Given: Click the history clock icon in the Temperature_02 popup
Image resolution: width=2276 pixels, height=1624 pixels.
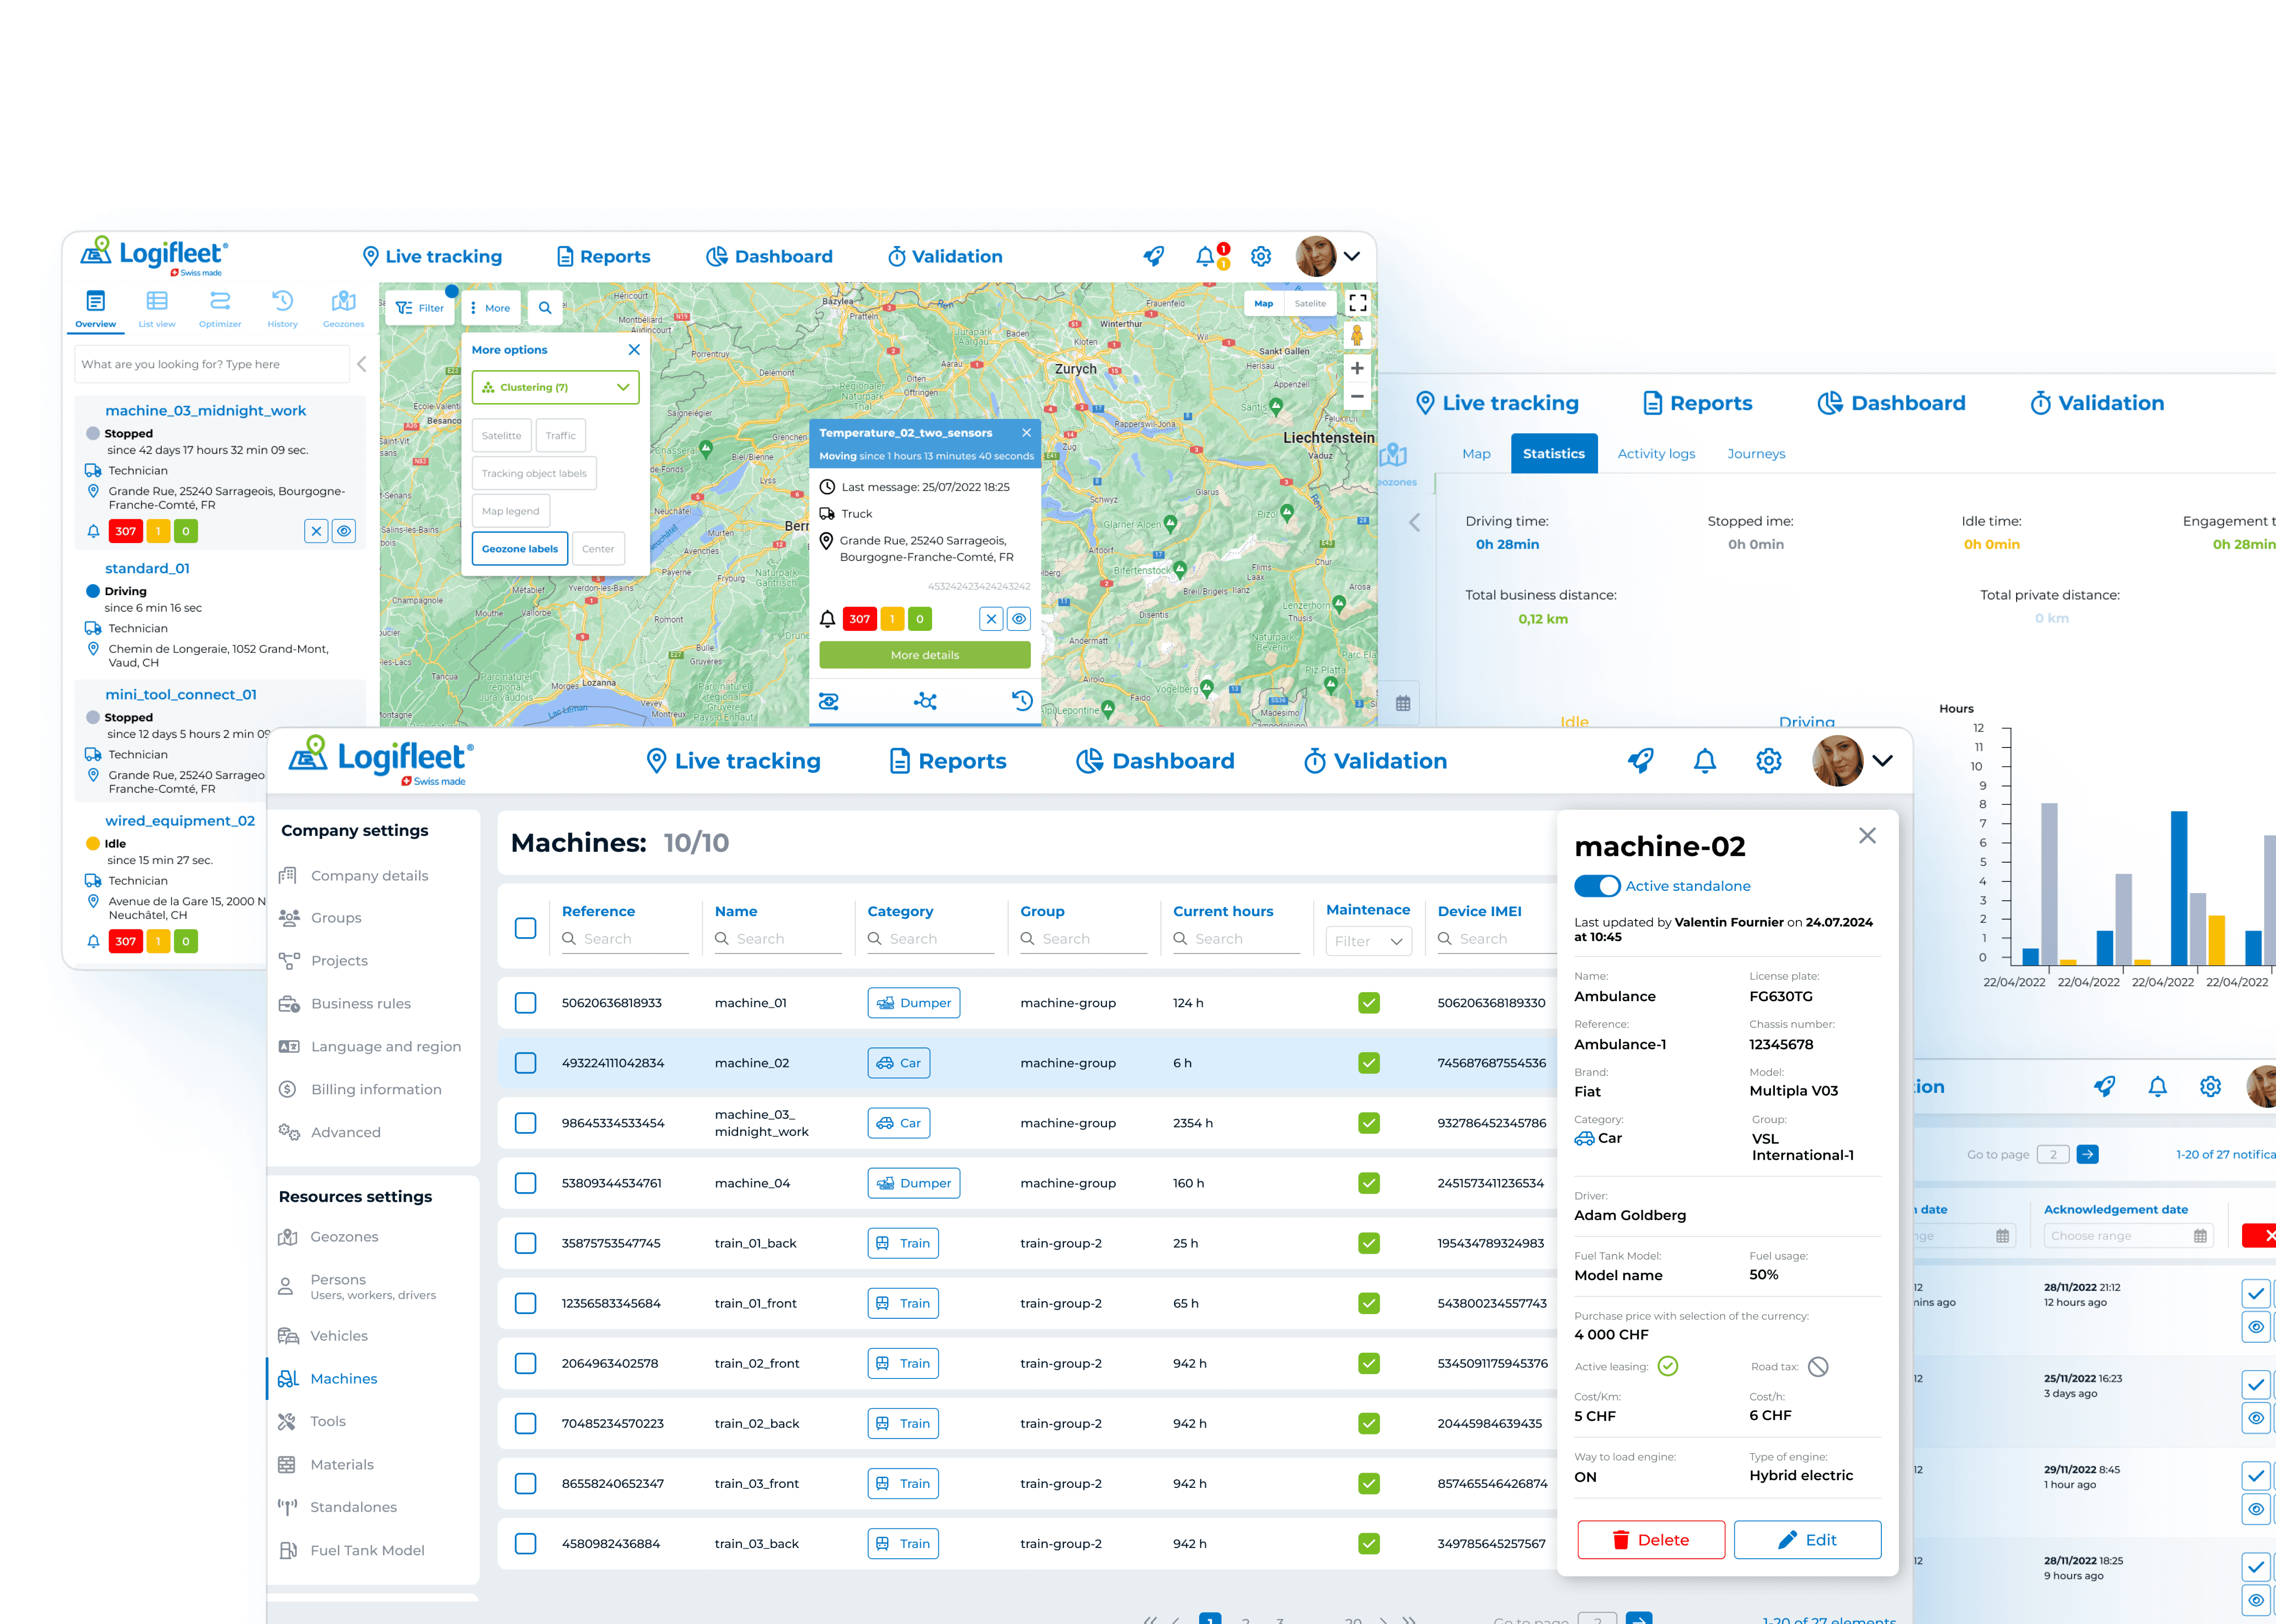Looking at the screenshot, I should [1021, 701].
